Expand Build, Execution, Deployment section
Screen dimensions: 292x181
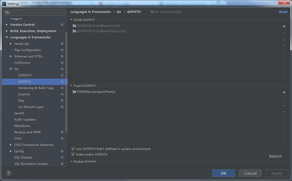pyautogui.click(x=7, y=31)
